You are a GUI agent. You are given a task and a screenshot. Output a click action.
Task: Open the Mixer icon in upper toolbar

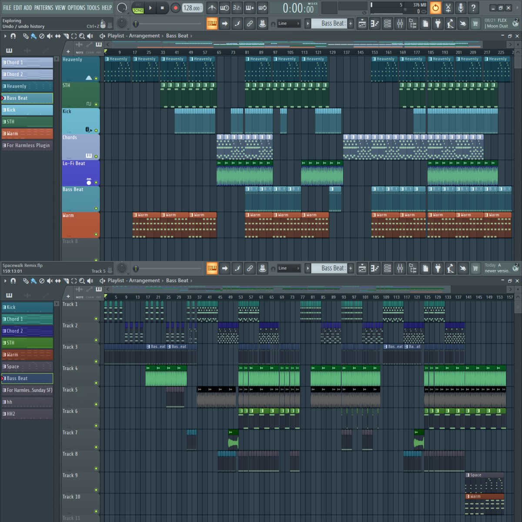point(400,23)
